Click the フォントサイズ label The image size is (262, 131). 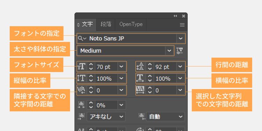[x=36, y=65]
